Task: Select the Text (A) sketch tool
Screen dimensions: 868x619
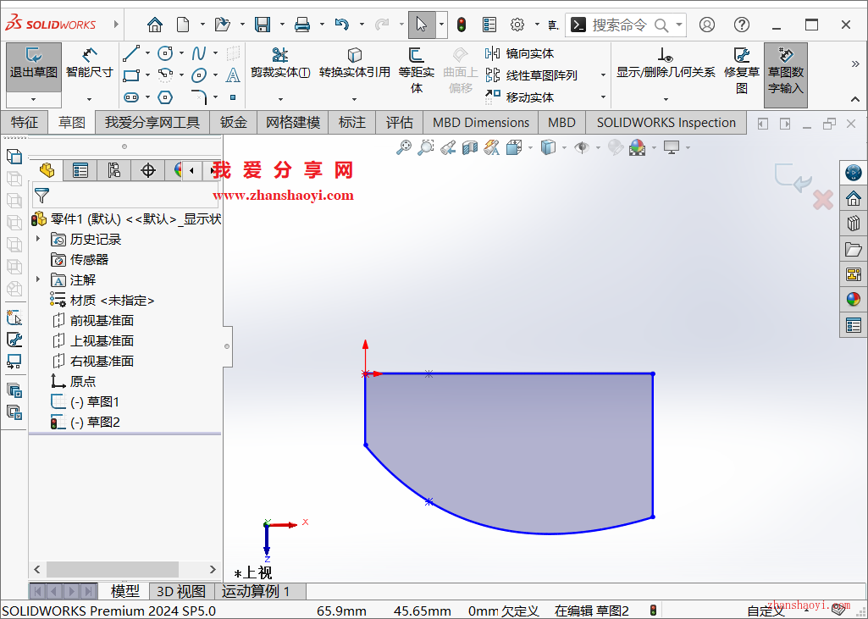Action: coord(233,75)
